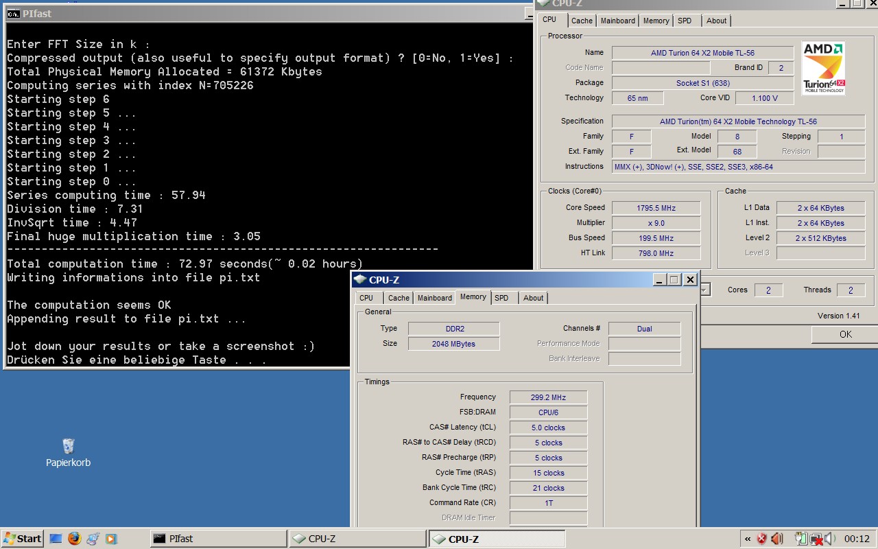This screenshot has width=878, height=549.
Task: Click CPU-Z Memory window title icon
Action: pyautogui.click(x=360, y=279)
